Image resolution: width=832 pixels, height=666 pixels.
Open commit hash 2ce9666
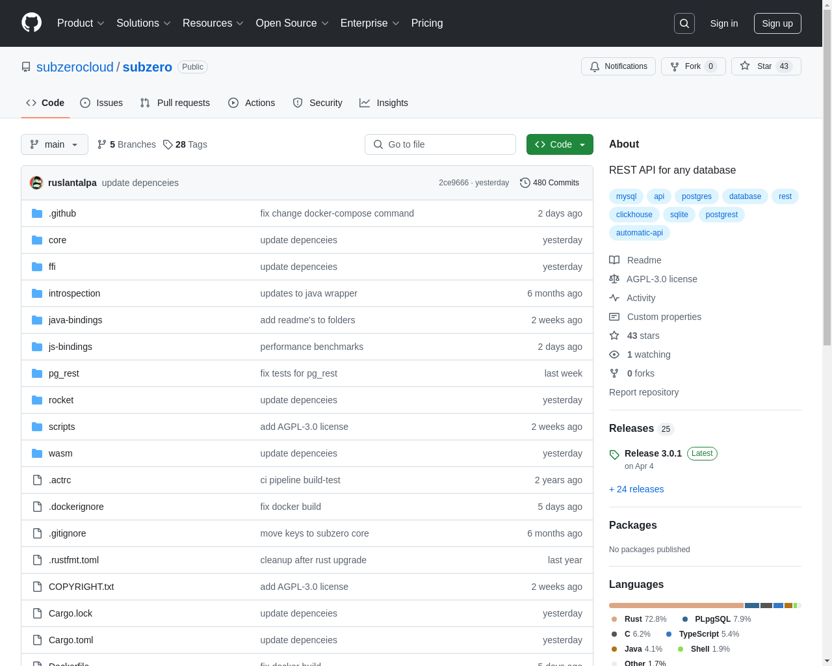click(x=454, y=183)
